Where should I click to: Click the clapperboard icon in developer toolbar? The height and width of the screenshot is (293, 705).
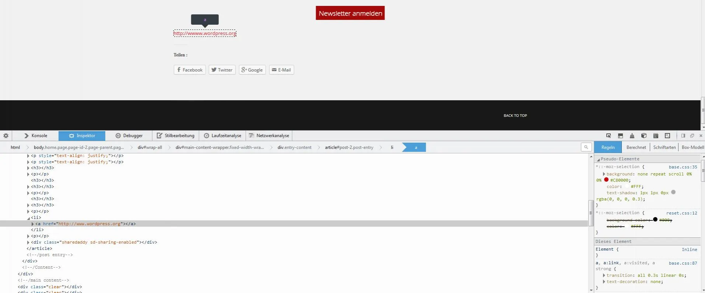click(x=656, y=136)
